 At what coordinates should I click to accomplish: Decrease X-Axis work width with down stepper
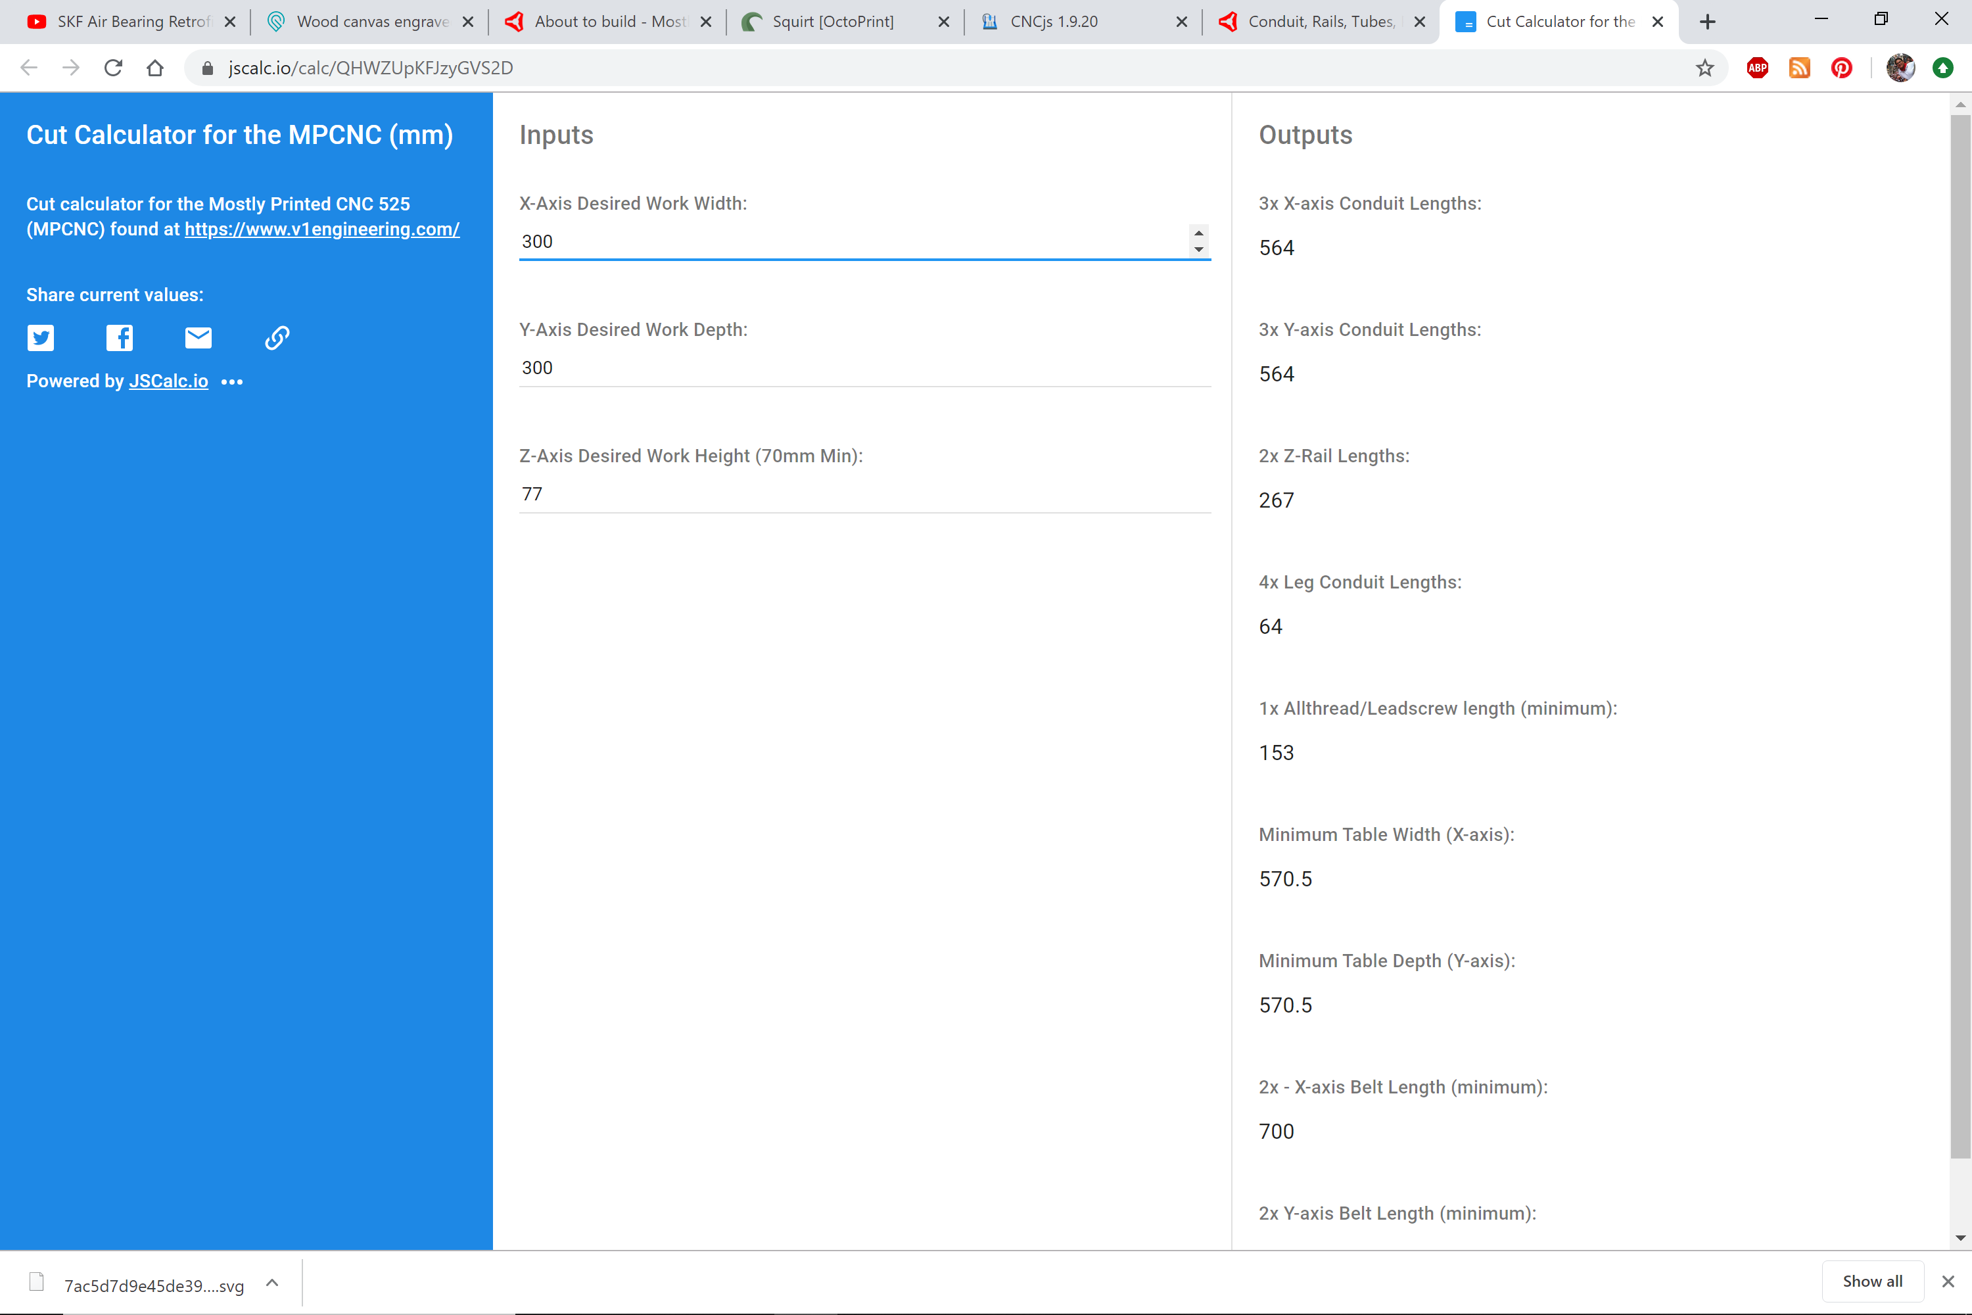(x=1199, y=249)
